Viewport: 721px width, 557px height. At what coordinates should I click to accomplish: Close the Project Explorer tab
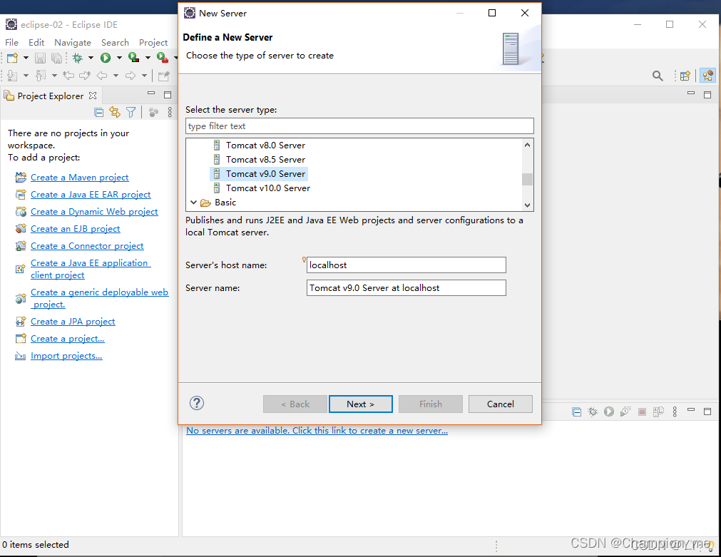point(93,96)
